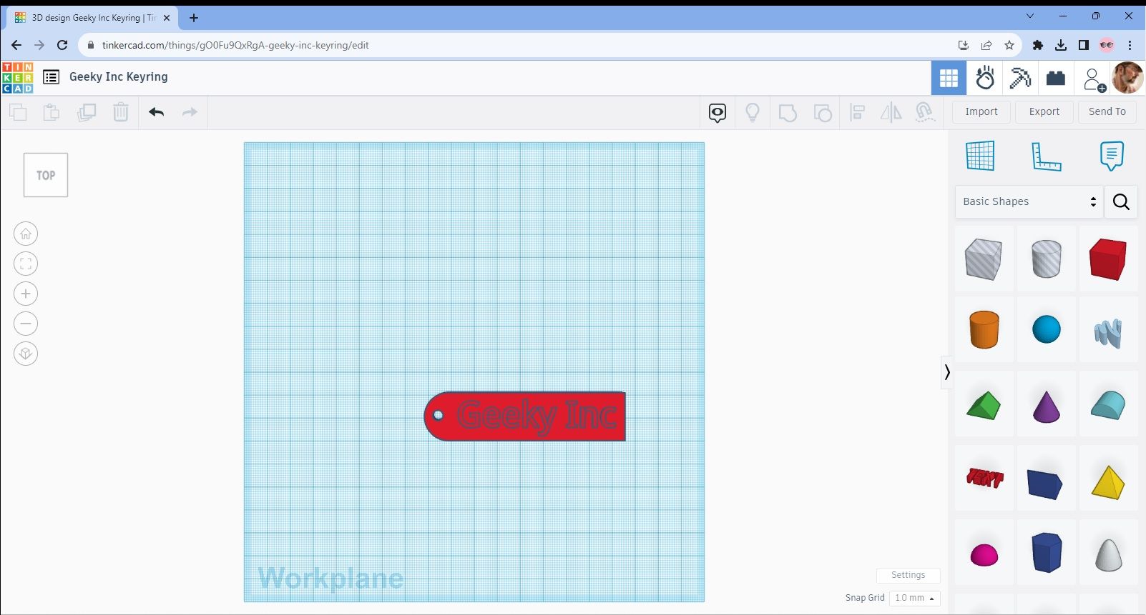Rename the Geeky Inc Keyring title
The image size is (1146, 615).
point(119,76)
